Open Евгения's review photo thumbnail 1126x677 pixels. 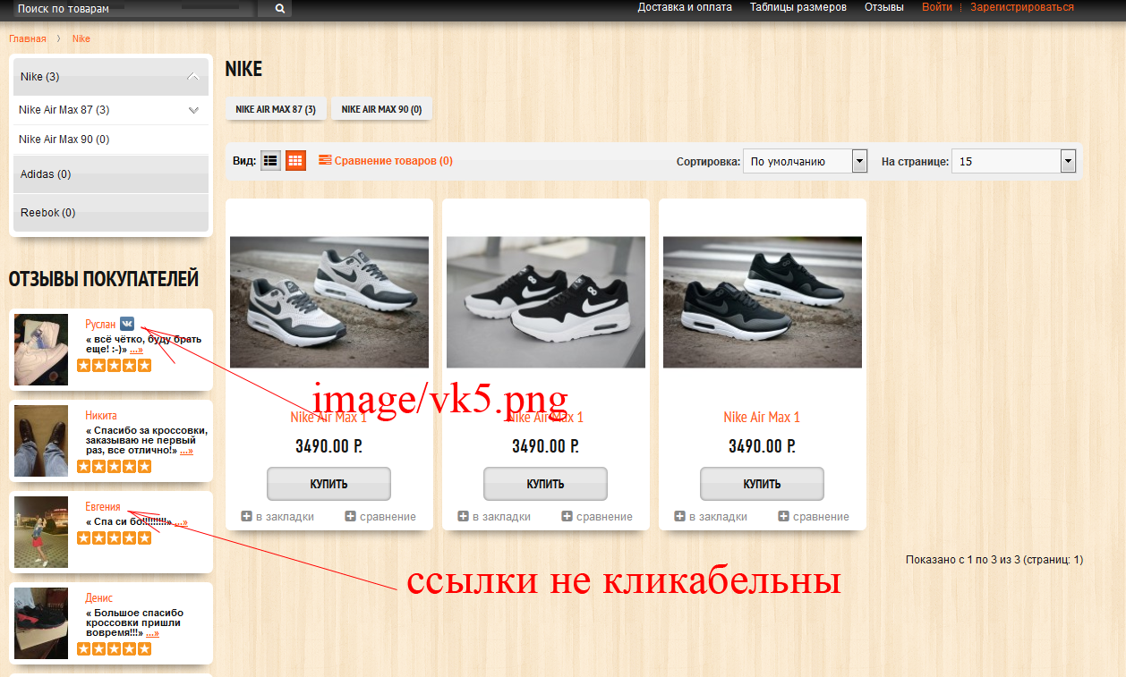click(41, 532)
